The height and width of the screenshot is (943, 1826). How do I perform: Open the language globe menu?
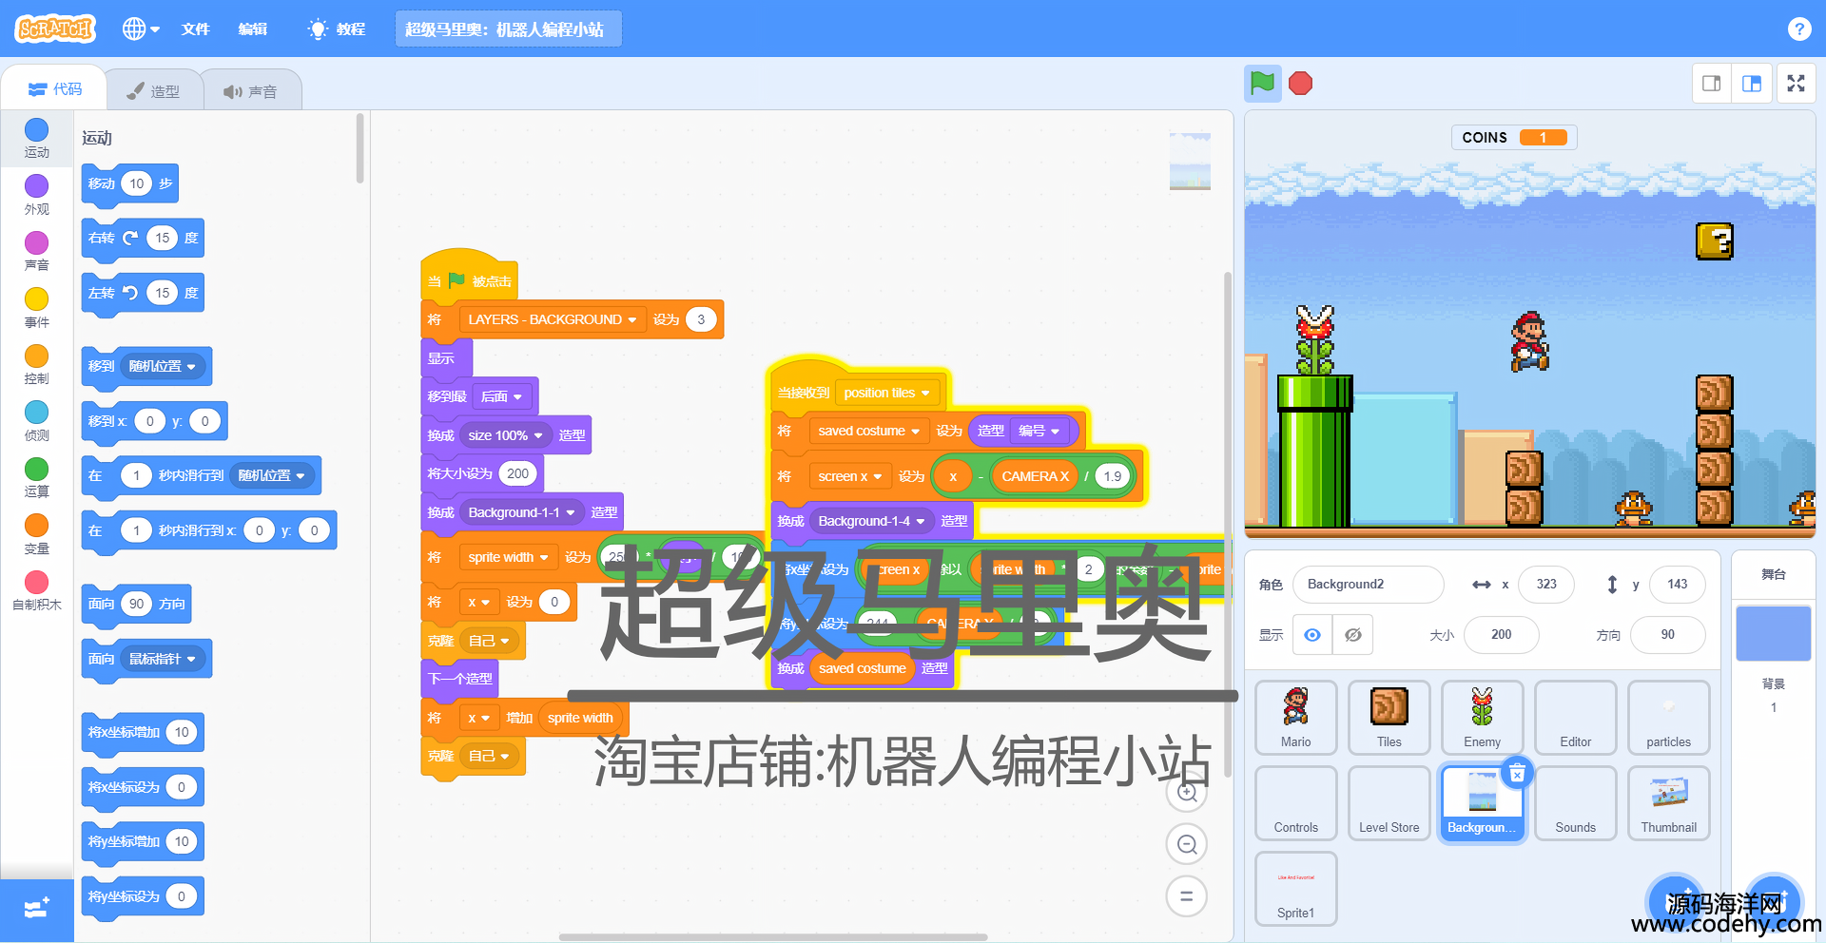141,29
